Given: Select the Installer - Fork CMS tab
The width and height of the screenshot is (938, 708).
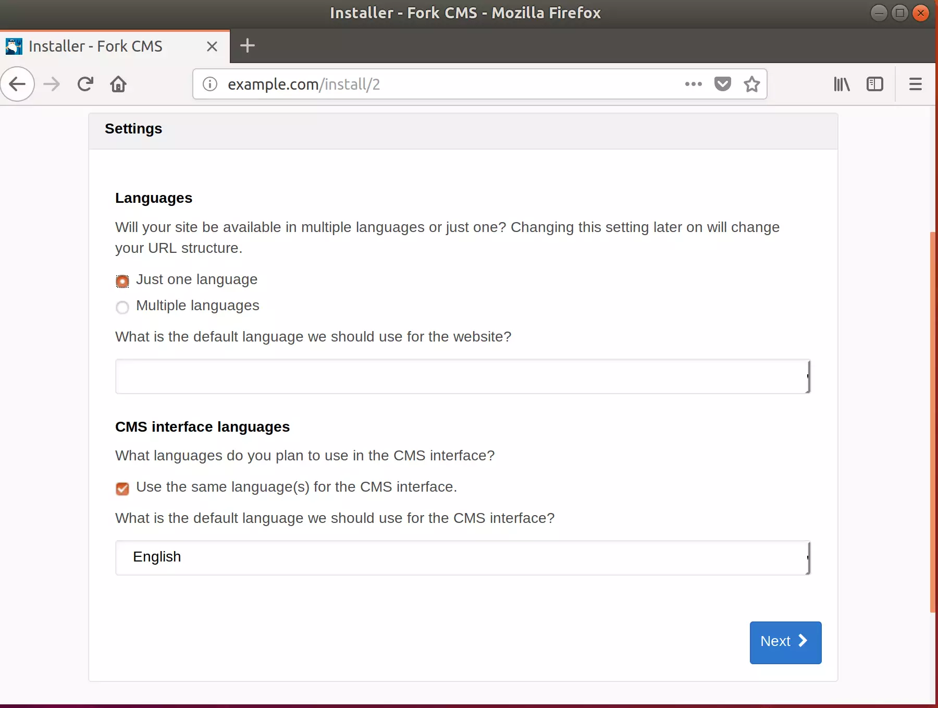Looking at the screenshot, I should 115,46.
